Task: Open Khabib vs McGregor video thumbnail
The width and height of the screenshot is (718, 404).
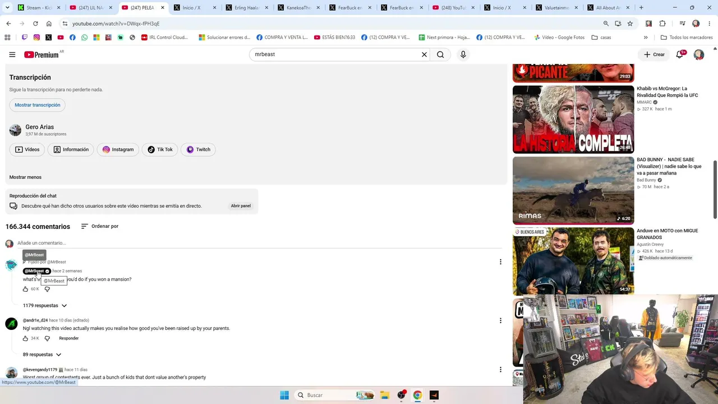Action: [573, 120]
